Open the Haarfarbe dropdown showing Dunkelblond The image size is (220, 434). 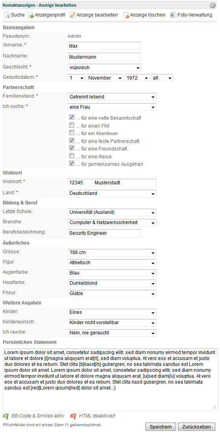[x=112, y=283]
